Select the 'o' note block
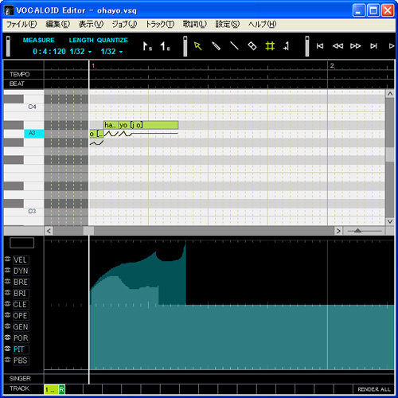Screen dimensions: 398x398 96,134
